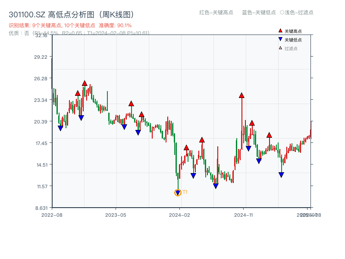Select the first blue low marker near 2022-08
Image resolution: width=345 pixels, height=259 pixels.
60,128
